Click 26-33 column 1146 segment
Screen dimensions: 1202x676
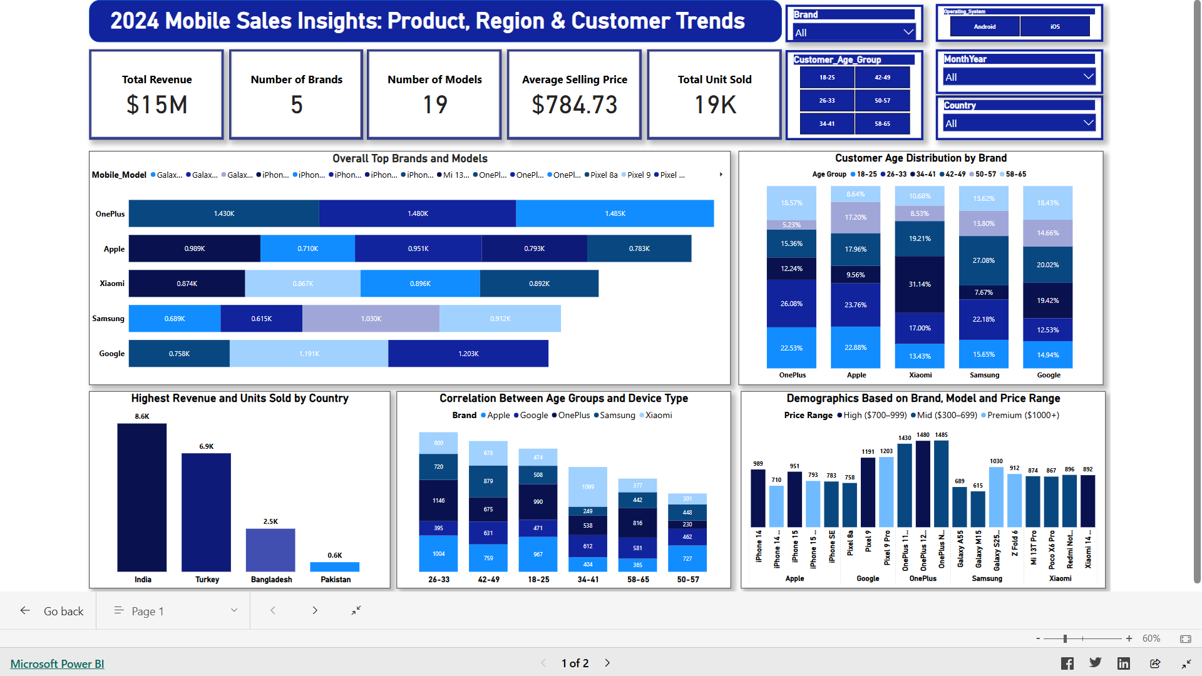tap(438, 500)
